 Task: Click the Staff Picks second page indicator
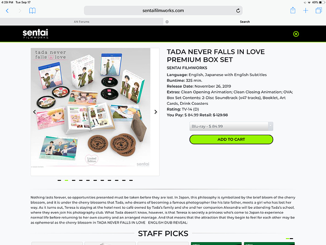291,239
